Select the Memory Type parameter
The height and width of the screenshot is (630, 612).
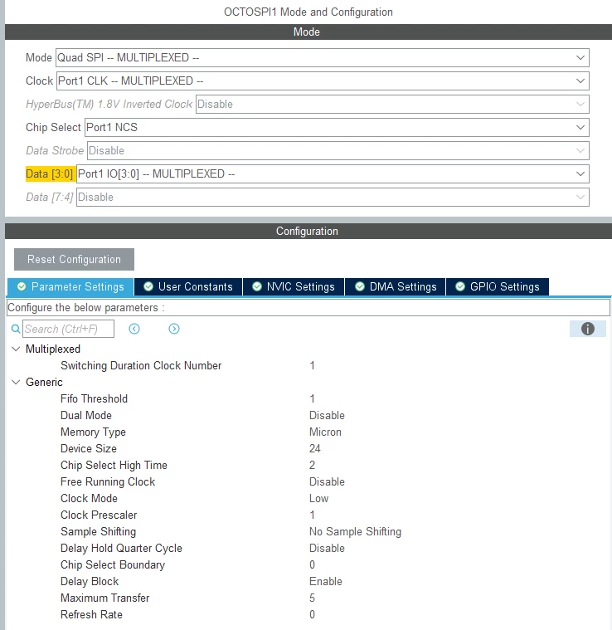(x=93, y=432)
